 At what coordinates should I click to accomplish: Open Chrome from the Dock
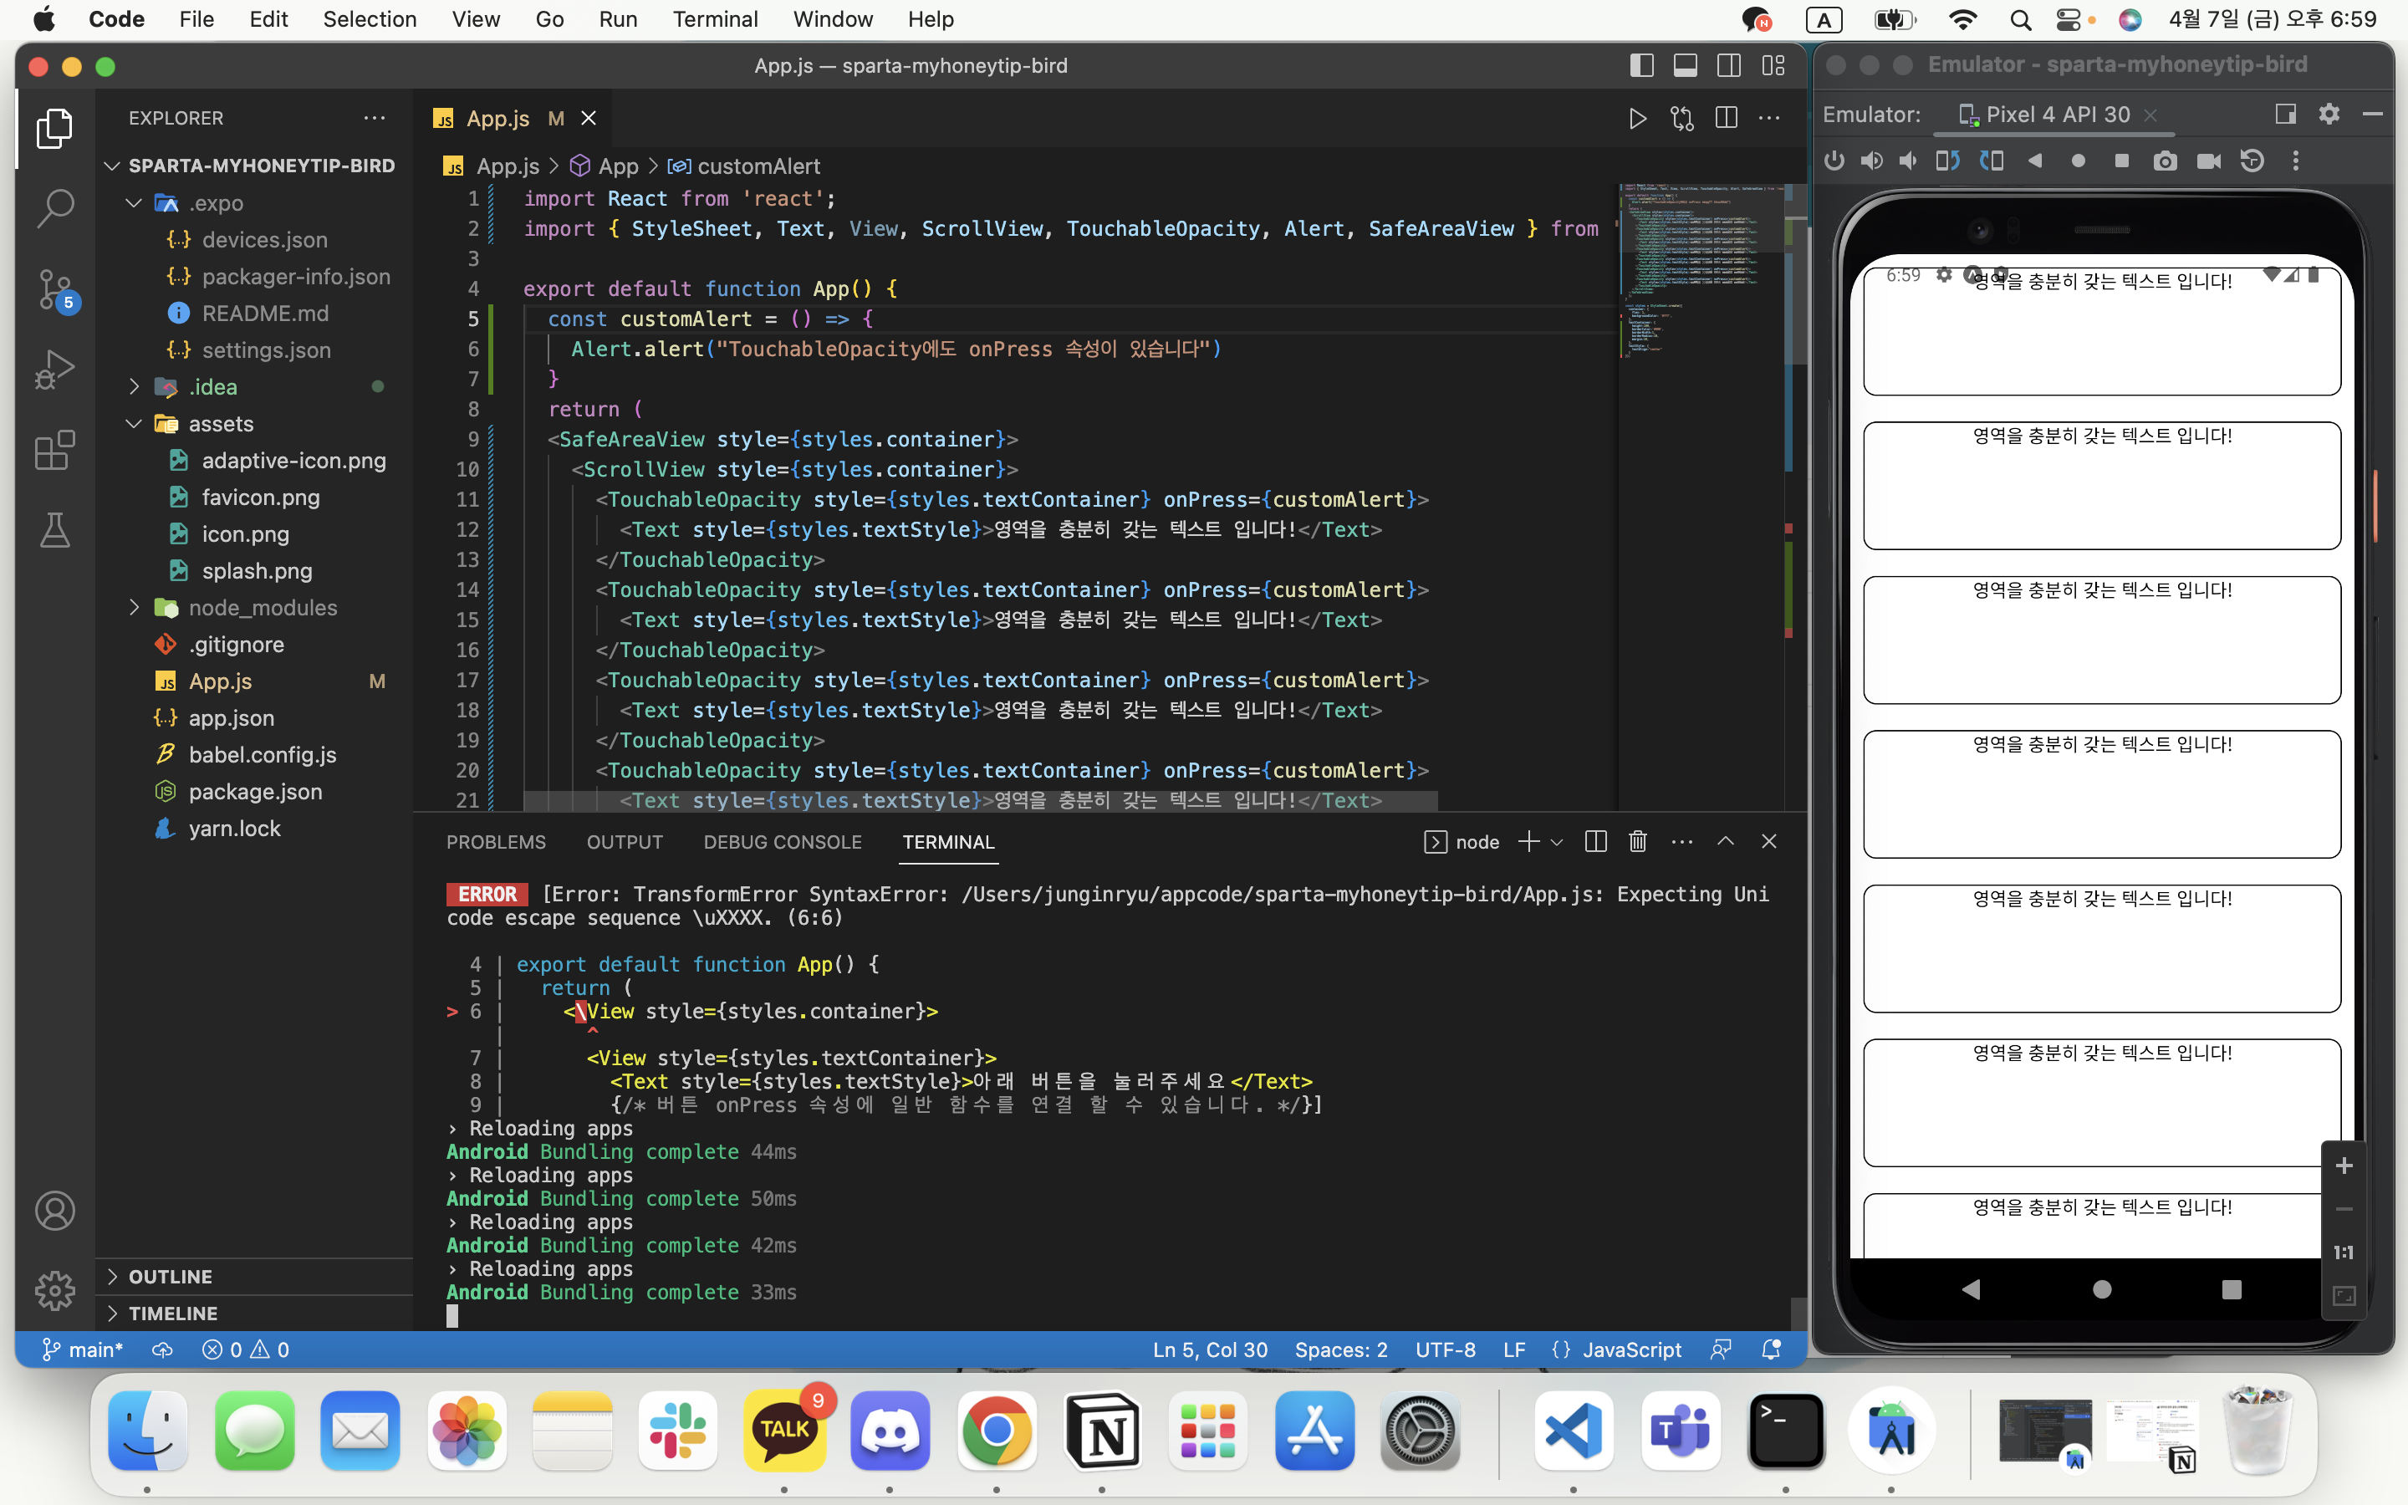[x=996, y=1432]
